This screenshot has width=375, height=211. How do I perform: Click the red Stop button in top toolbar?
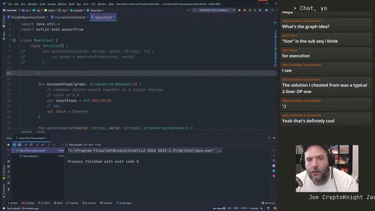coord(245,11)
